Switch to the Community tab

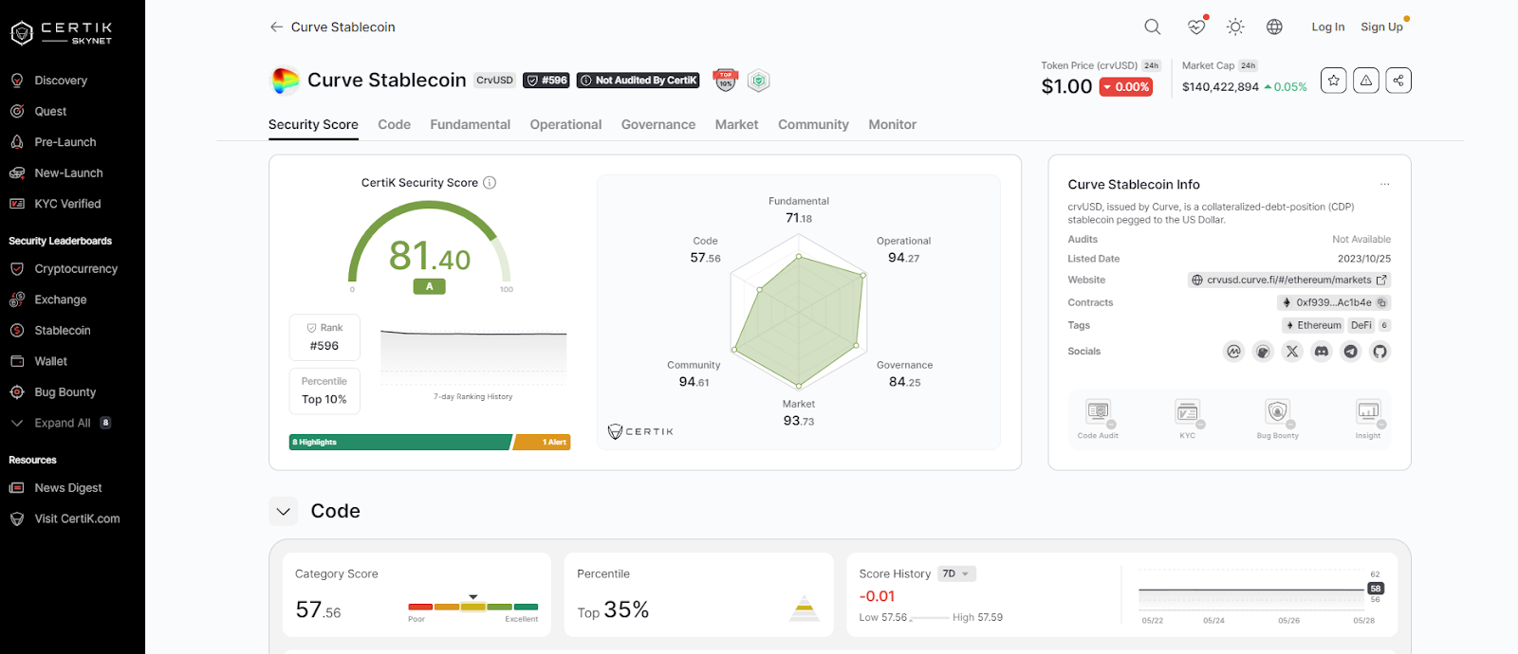[x=813, y=124]
